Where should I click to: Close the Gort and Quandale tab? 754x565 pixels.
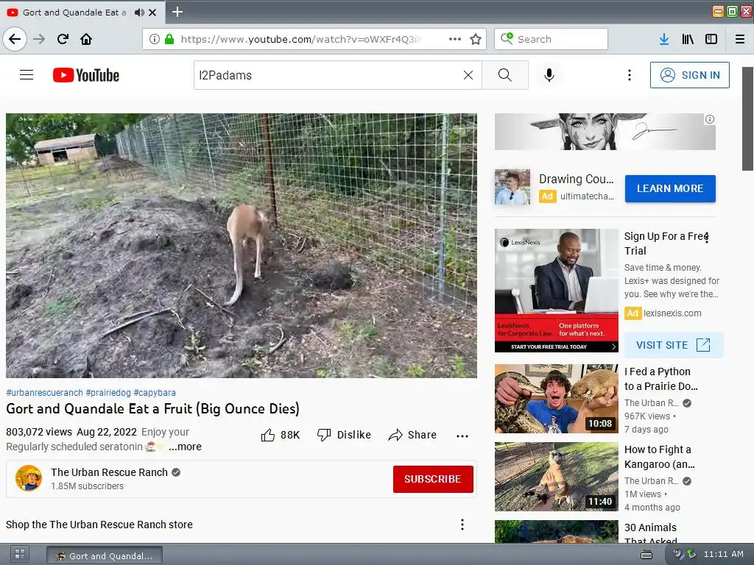click(152, 12)
